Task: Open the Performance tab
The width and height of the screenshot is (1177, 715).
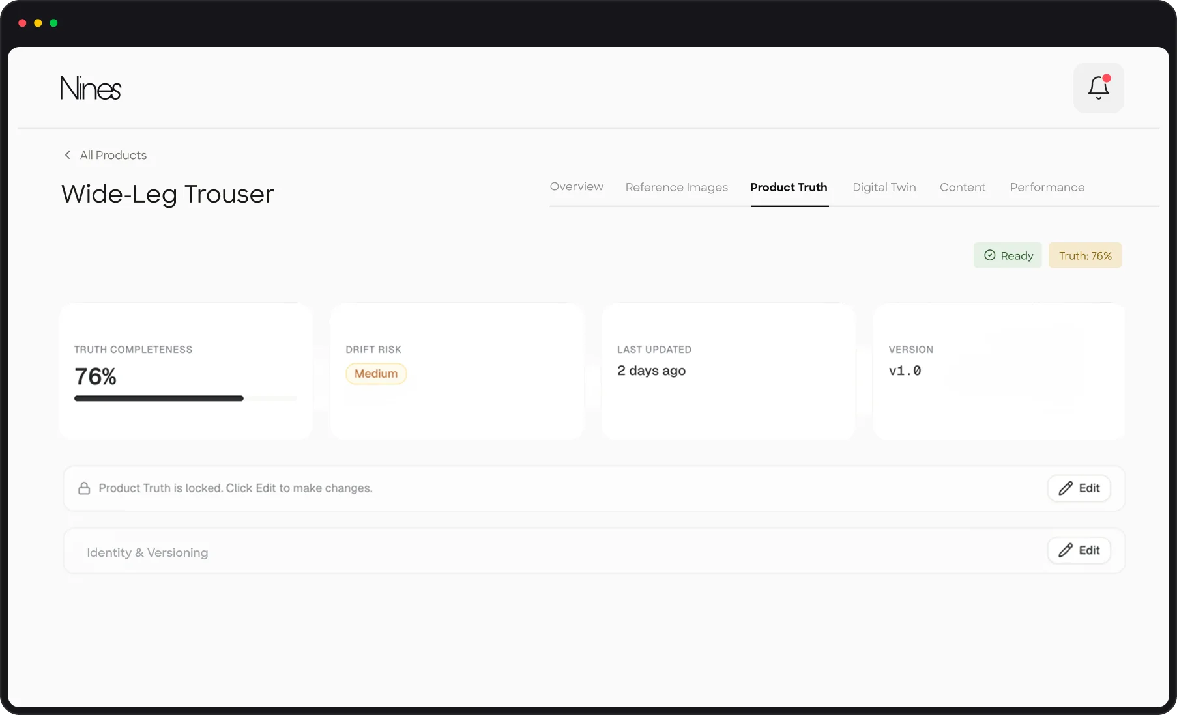Action: point(1047,187)
